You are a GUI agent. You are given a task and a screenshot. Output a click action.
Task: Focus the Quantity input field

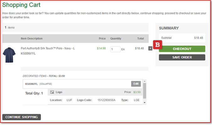pyautogui.click(x=115, y=49)
